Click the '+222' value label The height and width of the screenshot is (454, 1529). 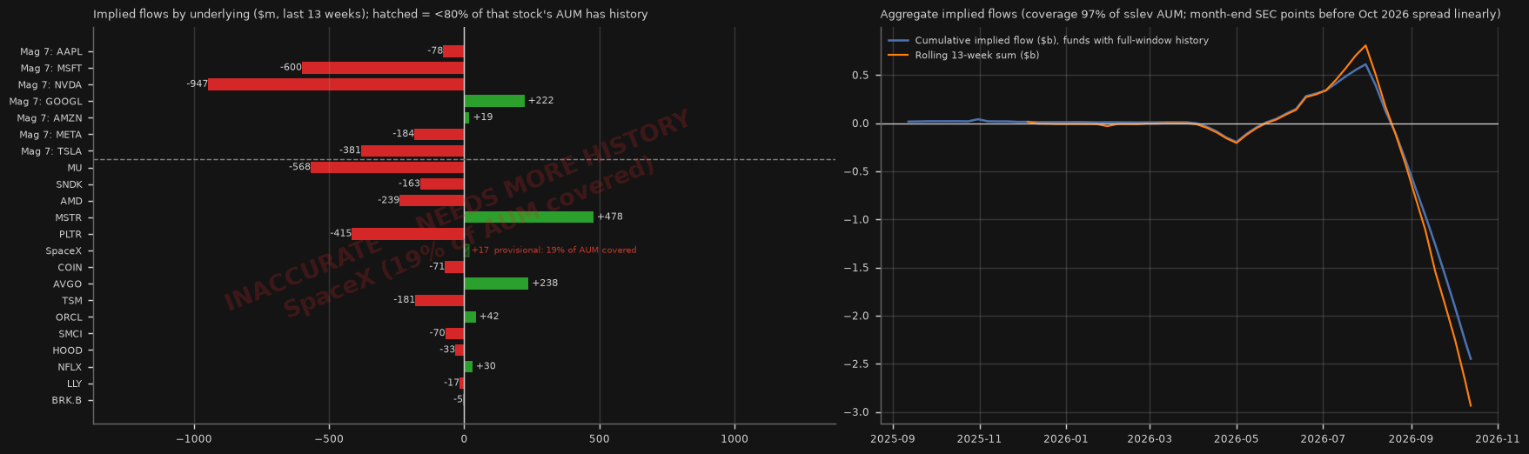point(541,101)
